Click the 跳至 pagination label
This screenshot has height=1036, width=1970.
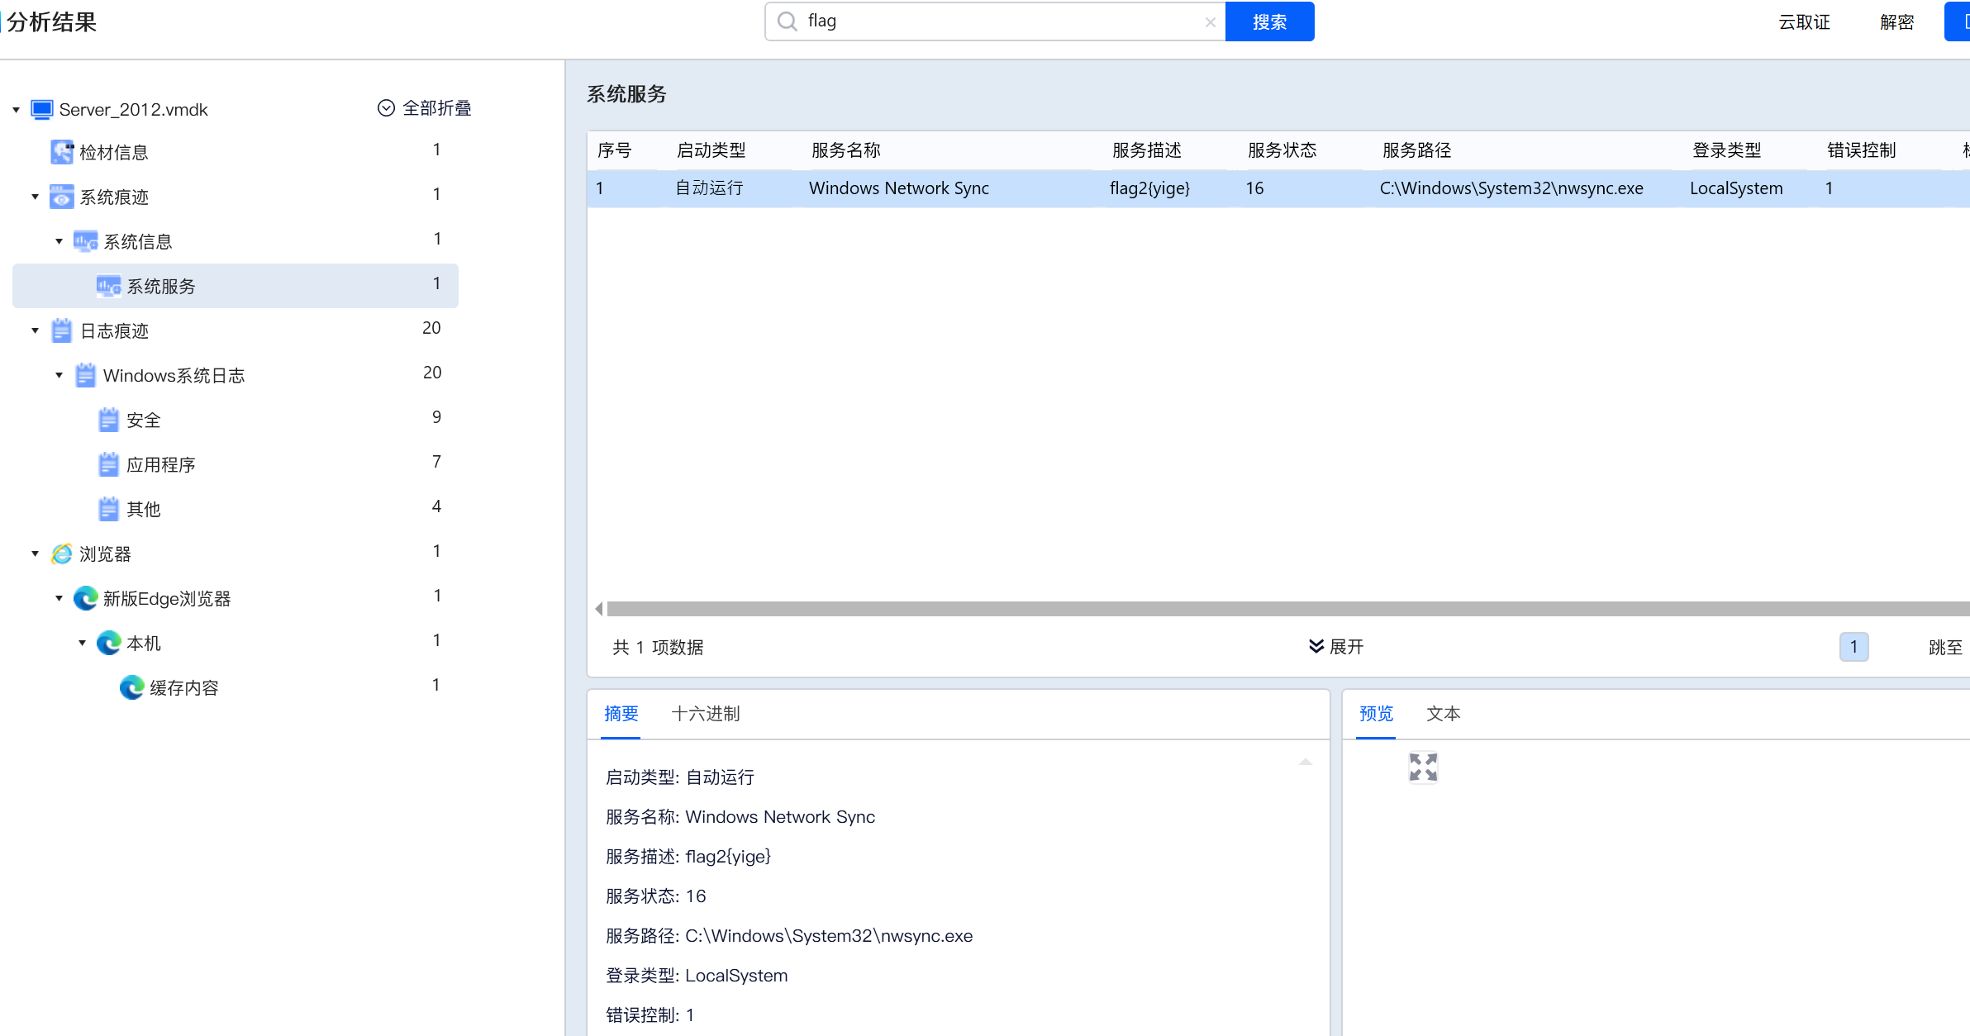tap(1945, 648)
